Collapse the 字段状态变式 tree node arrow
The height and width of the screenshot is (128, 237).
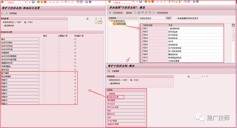point(110,21)
